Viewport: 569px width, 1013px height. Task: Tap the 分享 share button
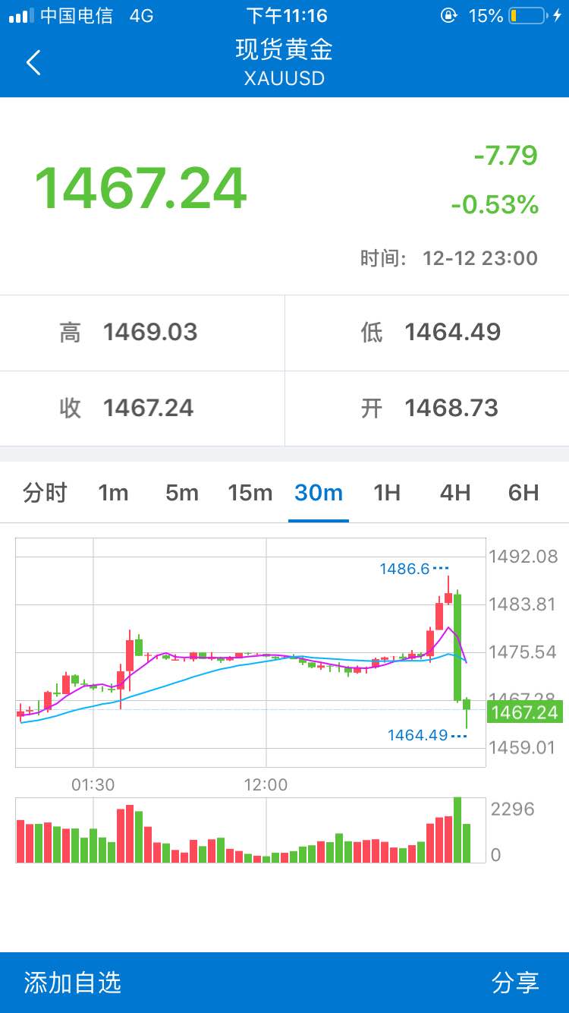[x=515, y=983]
